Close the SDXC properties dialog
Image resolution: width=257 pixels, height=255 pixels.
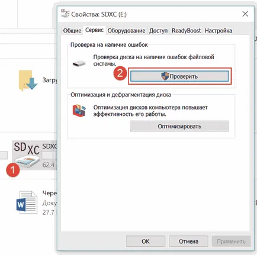point(245,14)
